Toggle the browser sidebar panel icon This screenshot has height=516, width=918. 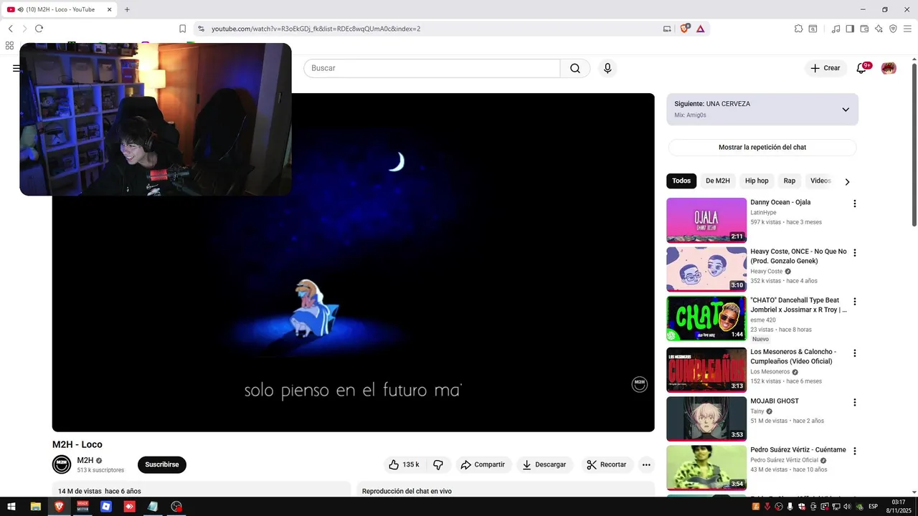pos(850,29)
